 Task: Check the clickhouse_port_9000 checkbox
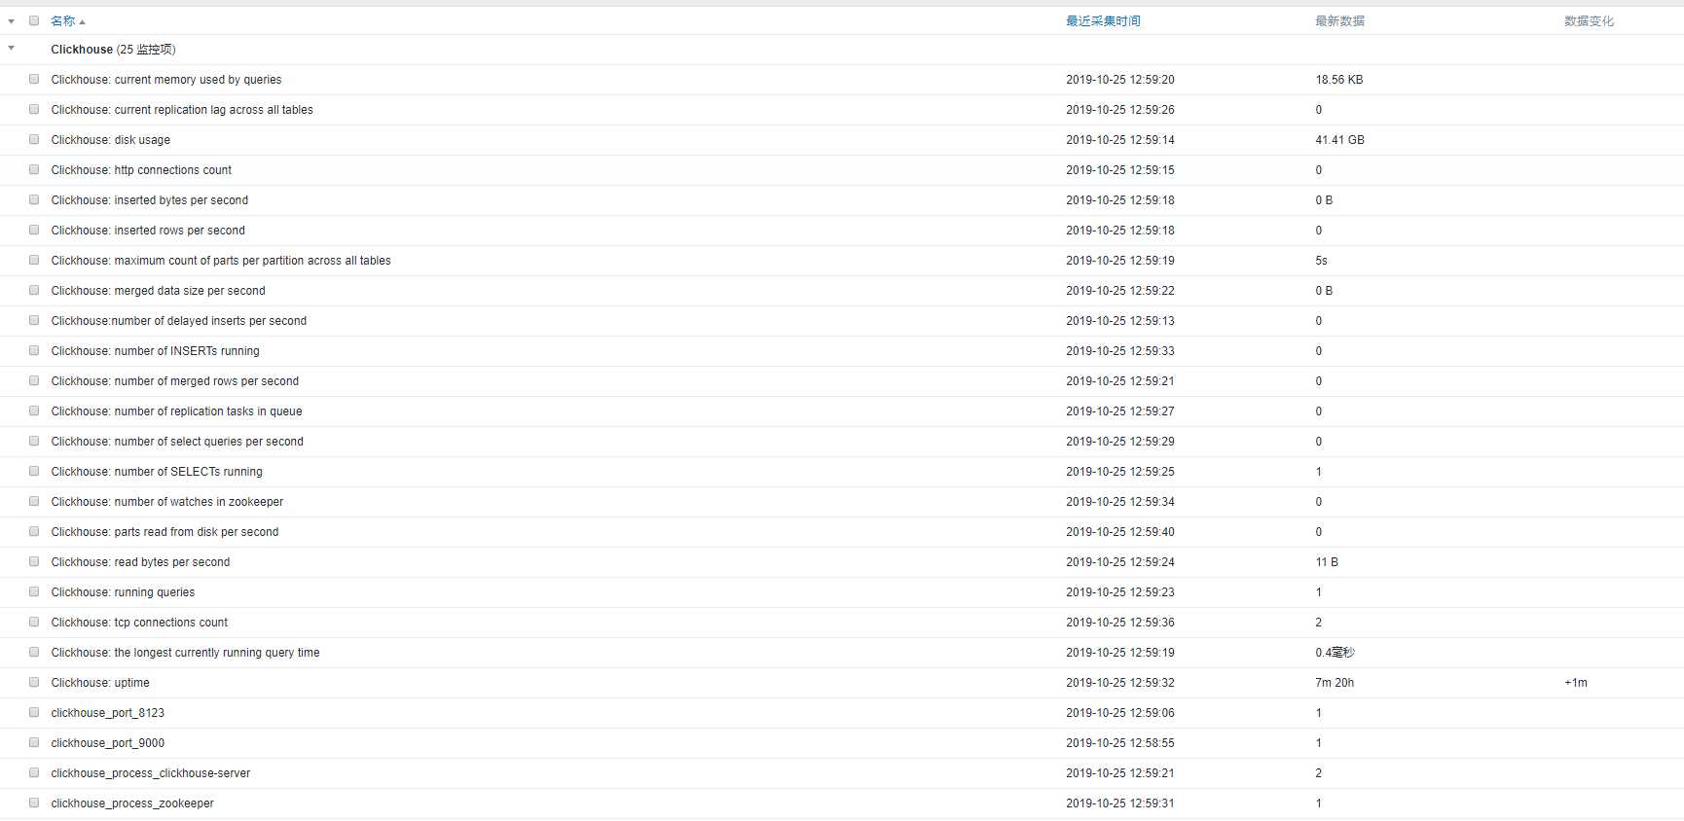pyautogui.click(x=34, y=742)
